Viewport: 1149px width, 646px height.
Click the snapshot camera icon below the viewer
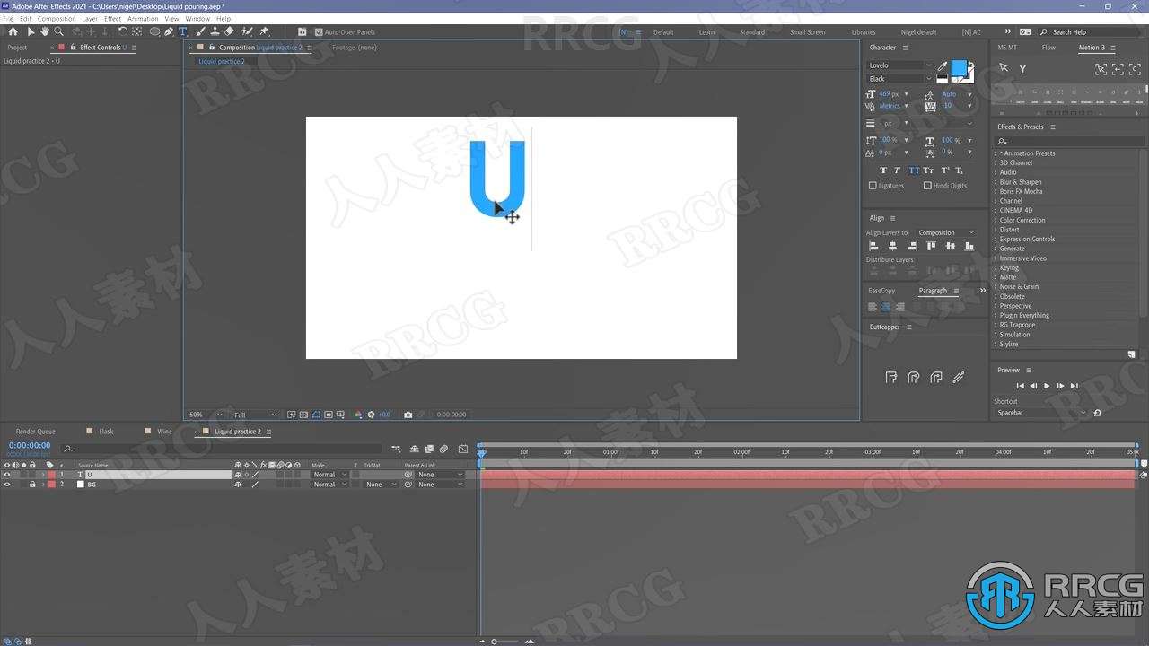pos(408,415)
